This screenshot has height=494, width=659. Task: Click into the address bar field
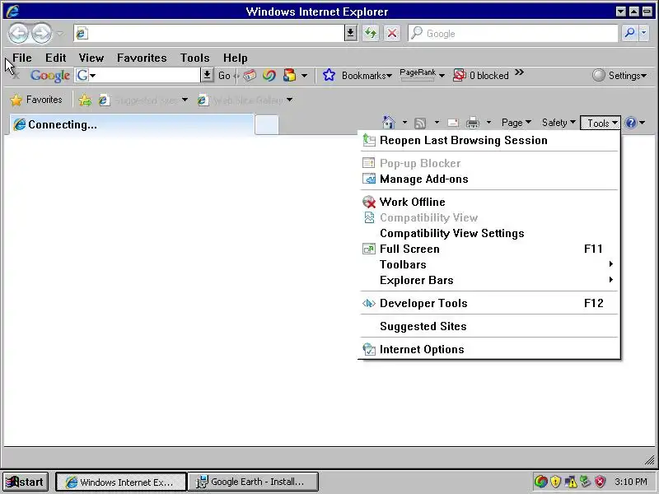pyautogui.click(x=209, y=33)
